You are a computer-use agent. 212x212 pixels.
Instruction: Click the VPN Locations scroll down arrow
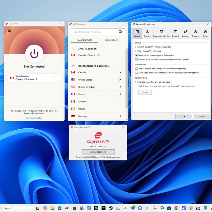(127, 120)
